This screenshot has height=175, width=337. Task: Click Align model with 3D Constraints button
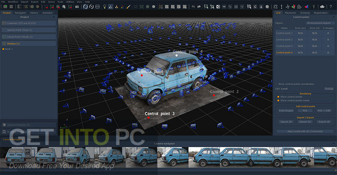coord(305,131)
